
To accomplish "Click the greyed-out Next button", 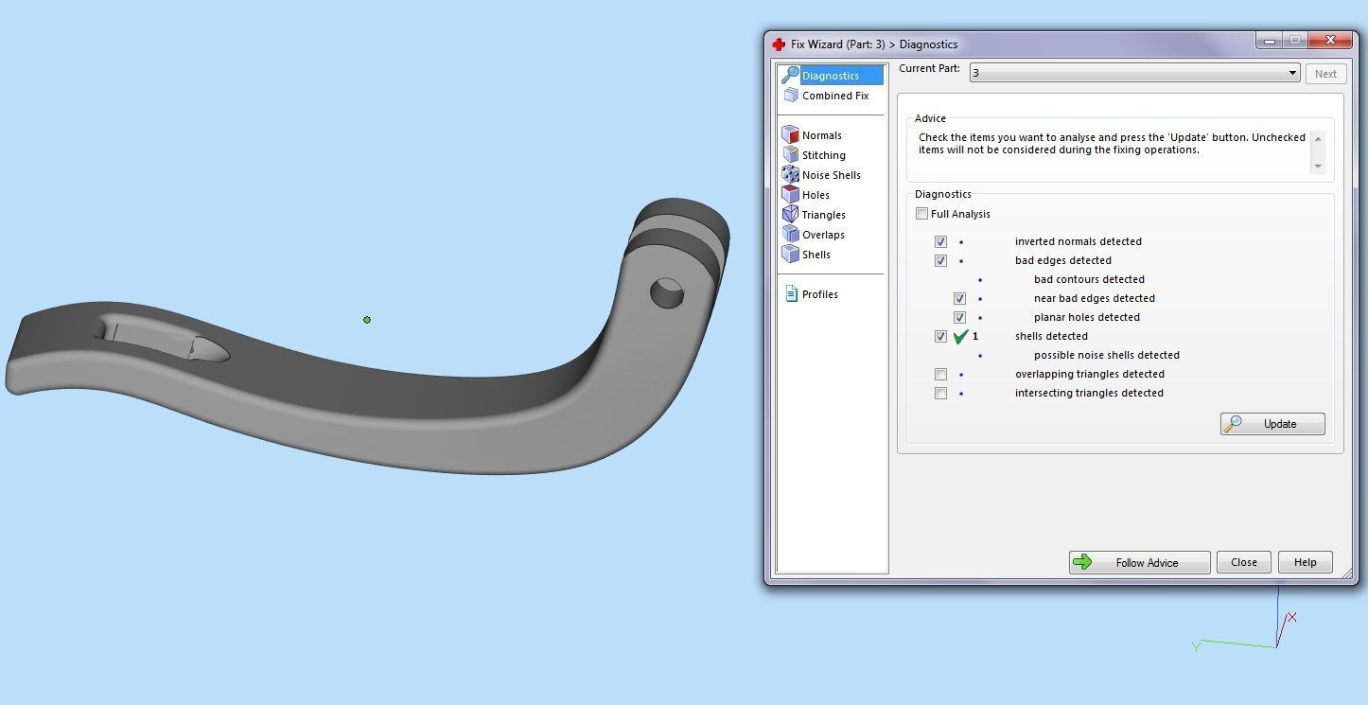I will [x=1326, y=74].
